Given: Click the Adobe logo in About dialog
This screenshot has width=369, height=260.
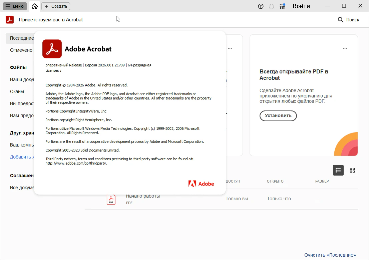Looking at the screenshot, I should (x=201, y=184).
